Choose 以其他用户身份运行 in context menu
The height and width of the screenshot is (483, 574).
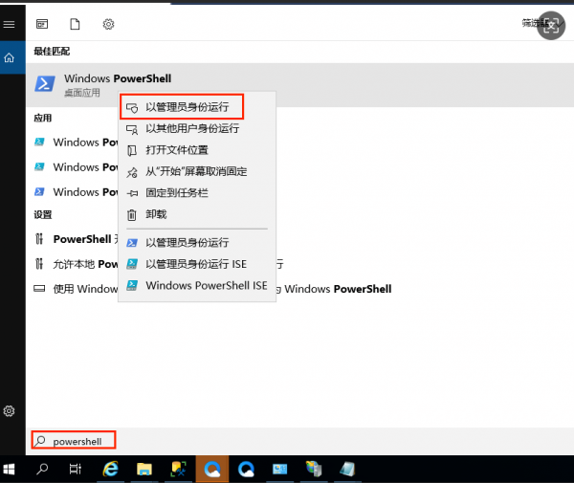[191, 128]
